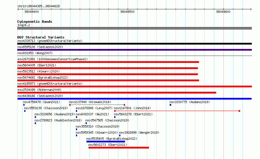Open nsv5643278 (Ebert2021) label
Screen dimensions: 260x159
click(x=133, y=114)
